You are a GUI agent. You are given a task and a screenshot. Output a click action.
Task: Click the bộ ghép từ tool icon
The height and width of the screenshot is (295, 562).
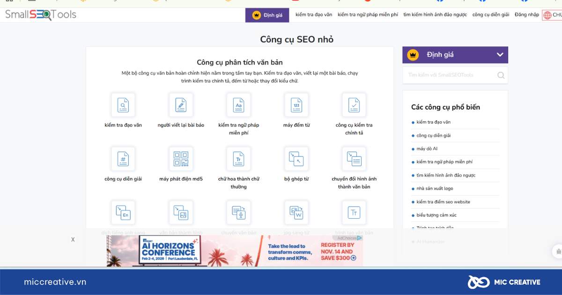(296, 159)
